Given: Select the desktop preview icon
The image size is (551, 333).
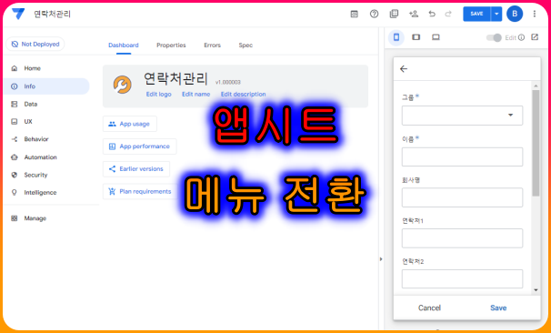Looking at the screenshot, I should (x=436, y=37).
